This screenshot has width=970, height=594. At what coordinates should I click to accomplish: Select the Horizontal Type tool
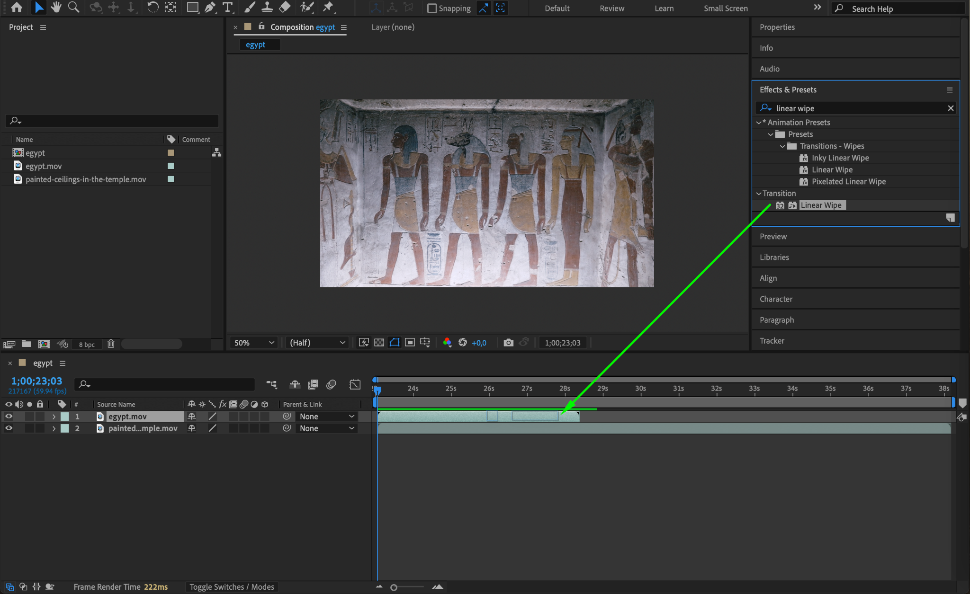click(228, 7)
